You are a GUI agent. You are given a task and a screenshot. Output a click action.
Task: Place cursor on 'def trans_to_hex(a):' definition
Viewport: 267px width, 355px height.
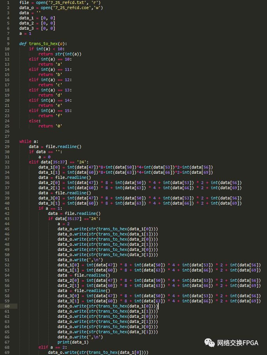[43, 44]
